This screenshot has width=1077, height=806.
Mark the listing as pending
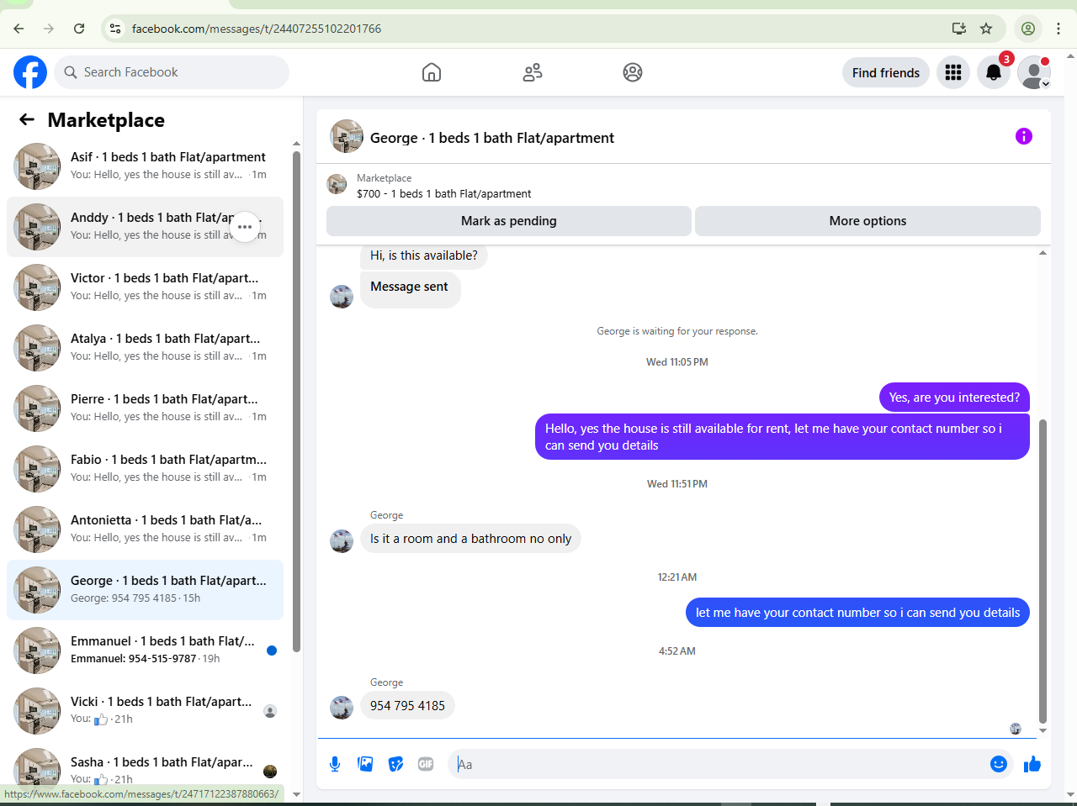509,221
